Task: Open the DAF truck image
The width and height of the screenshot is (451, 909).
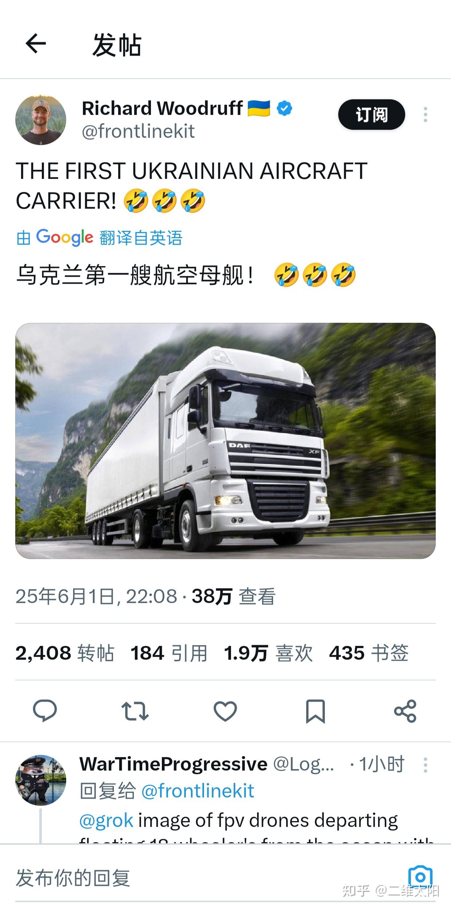Action: (x=225, y=441)
